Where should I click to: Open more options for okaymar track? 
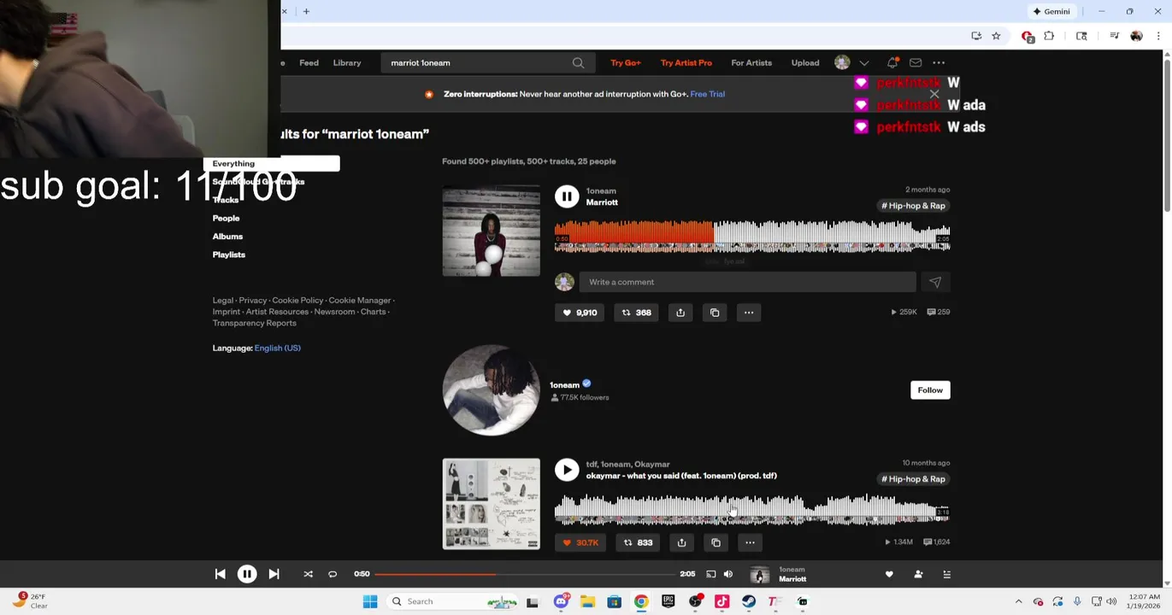[x=750, y=542]
